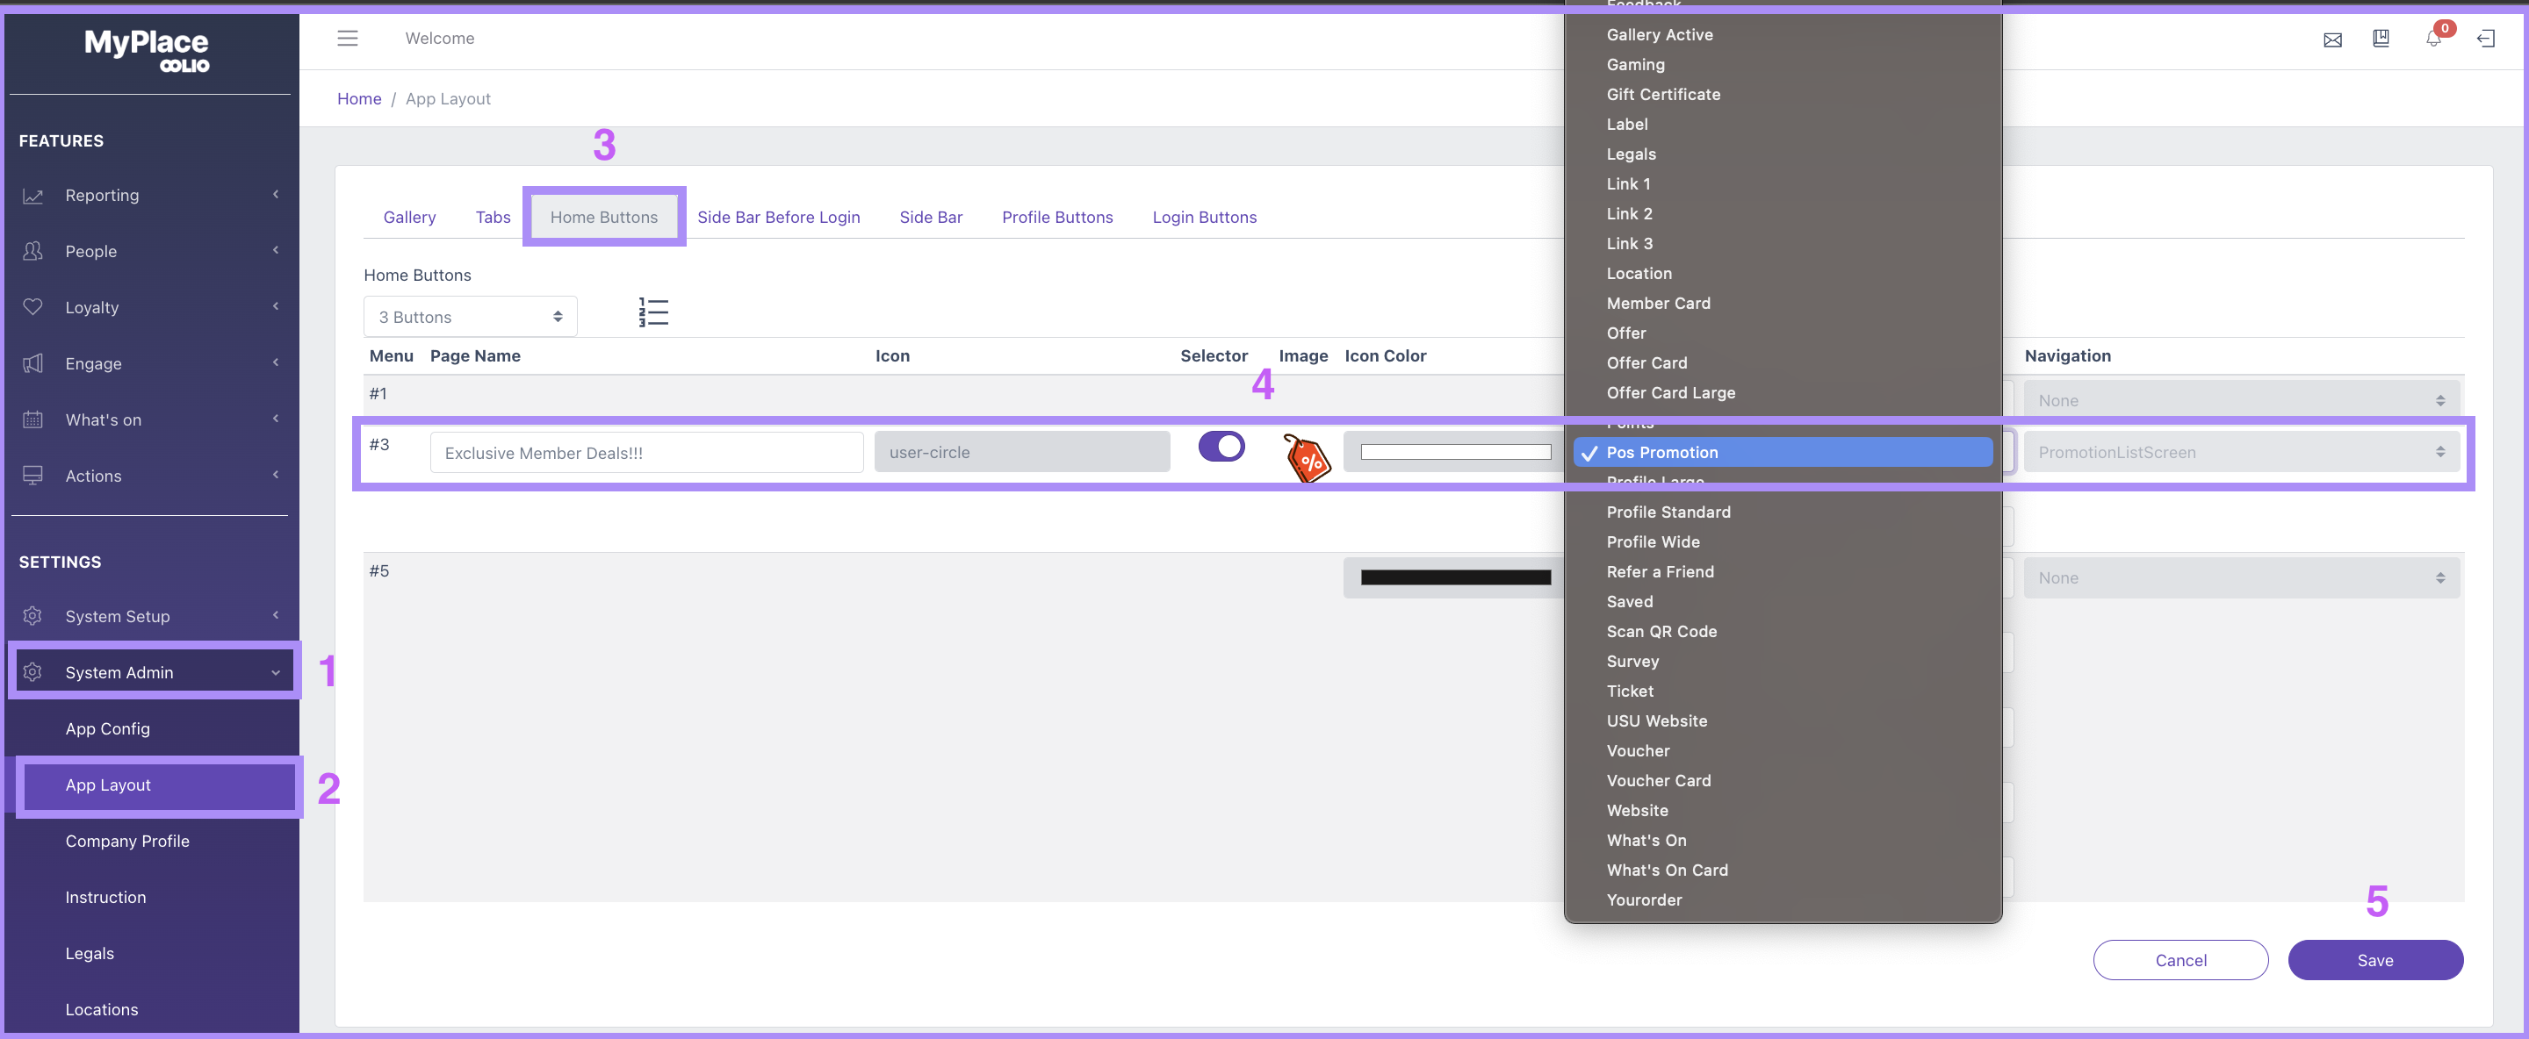Expand the Actions menu
2529x1039 pixels.
click(x=276, y=475)
